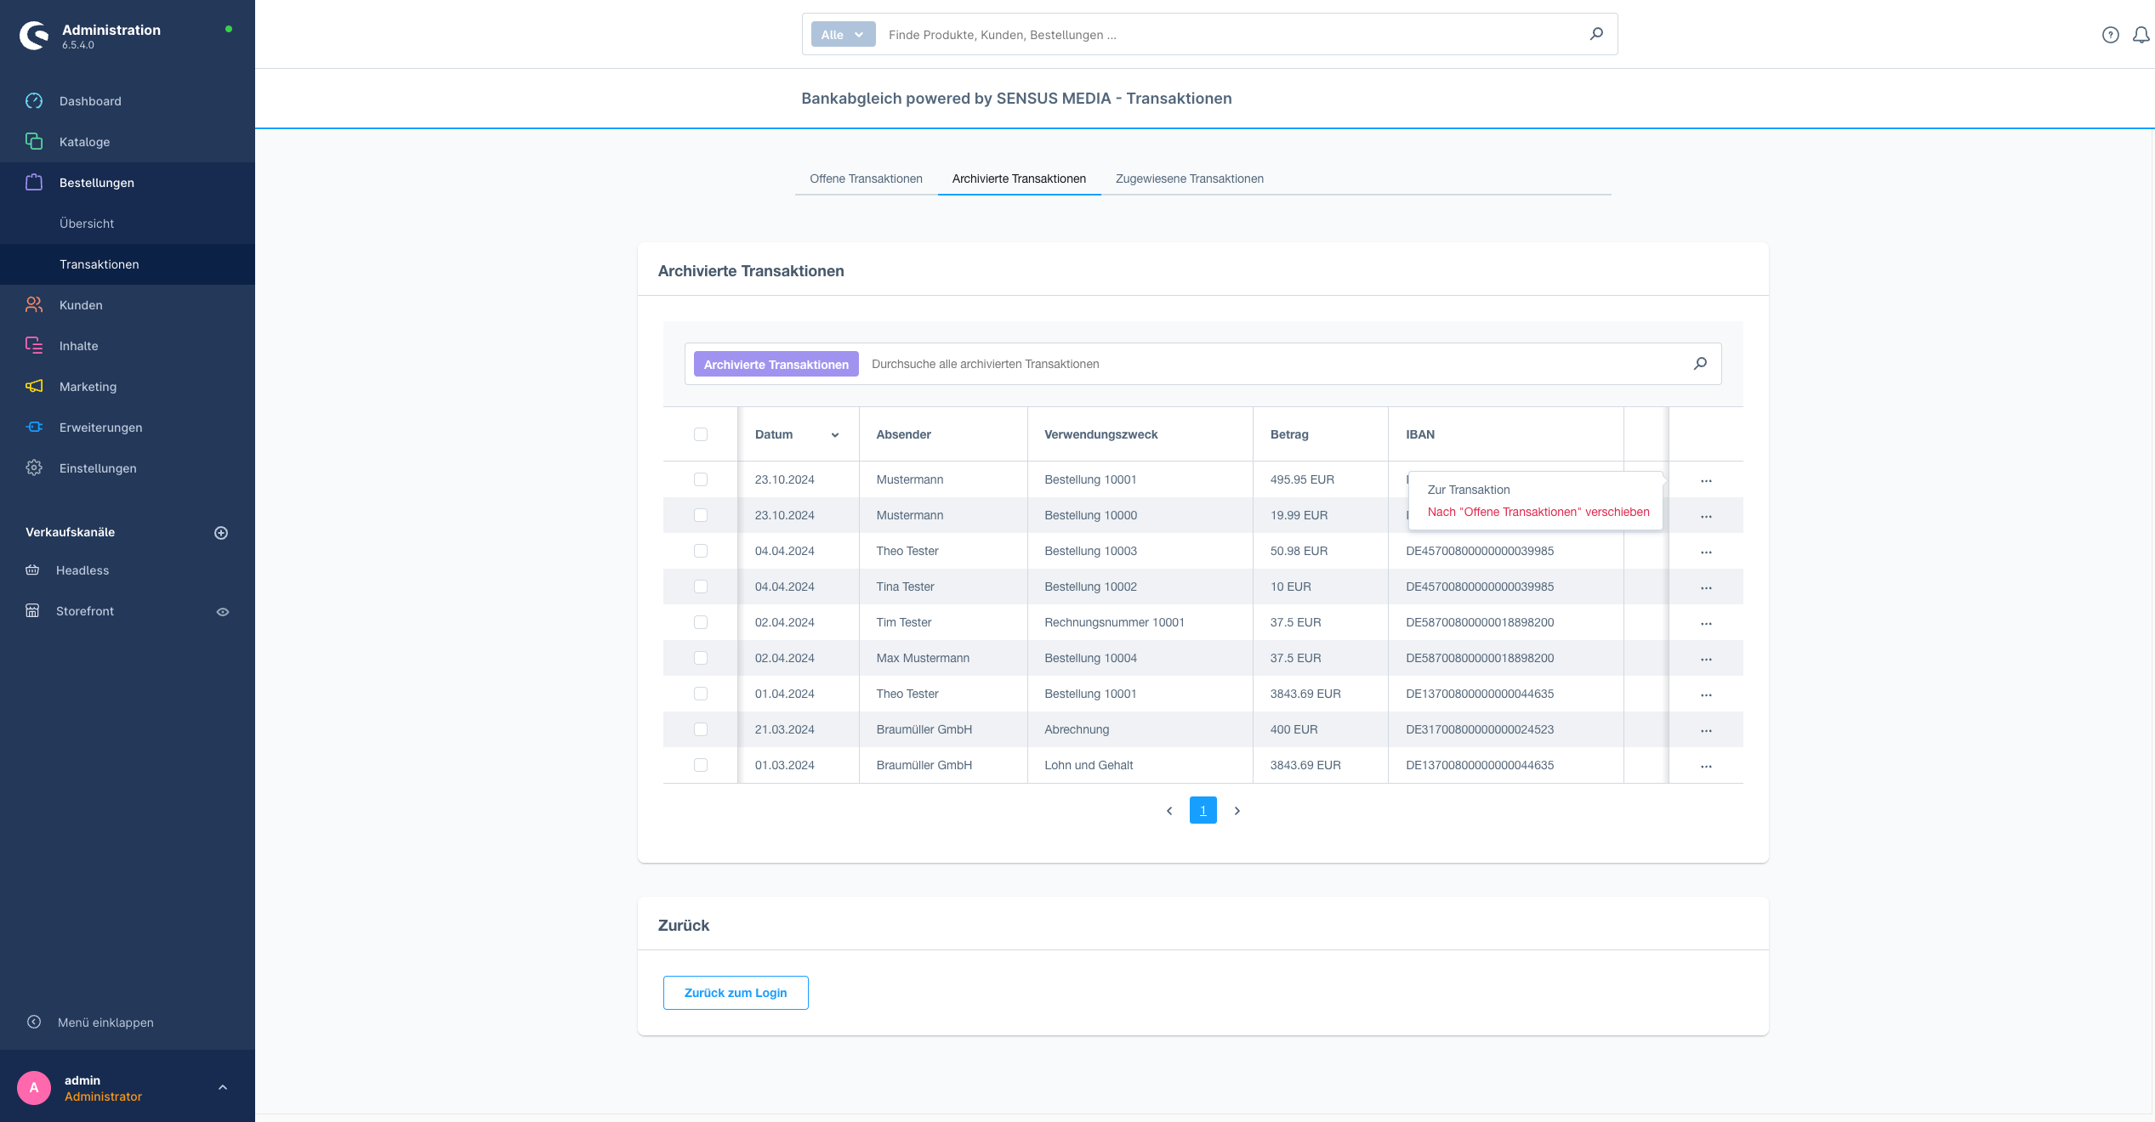Click the Marketing icon in sidebar

click(36, 386)
